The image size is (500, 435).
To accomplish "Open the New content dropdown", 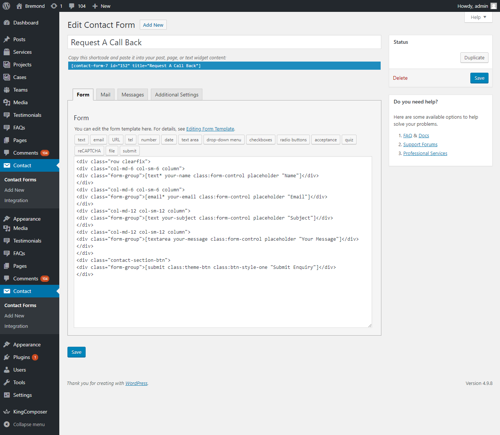I will tap(102, 6).
